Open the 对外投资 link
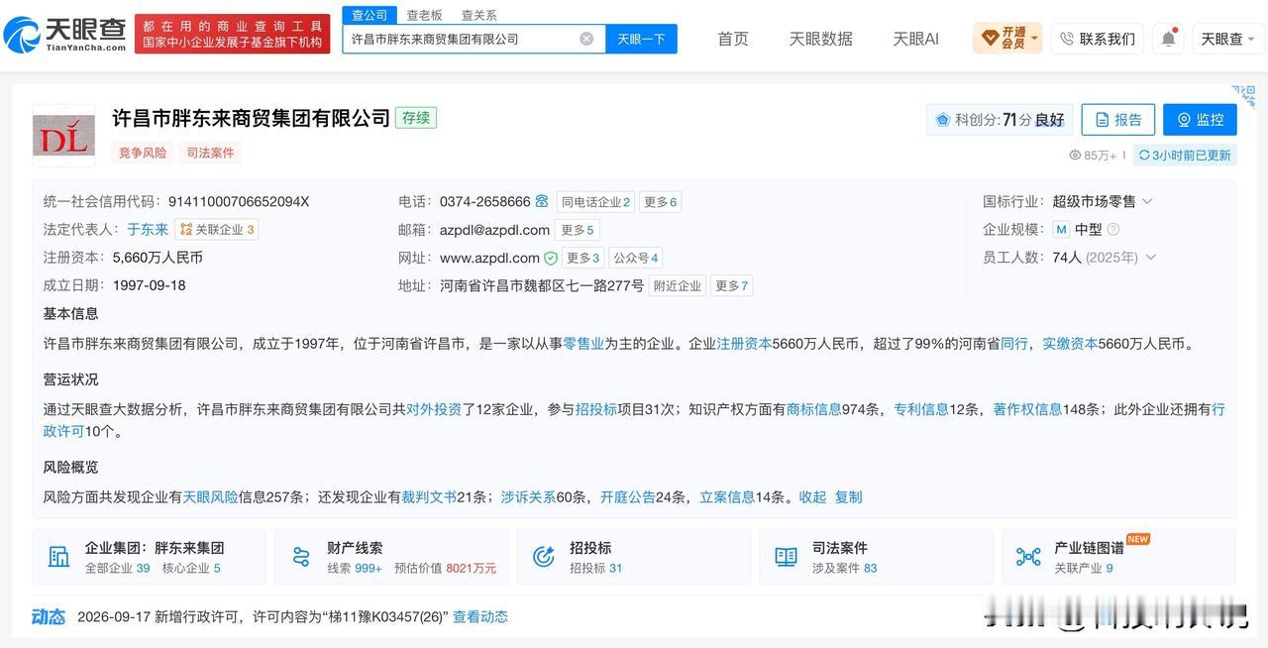The width and height of the screenshot is (1268, 648). tap(434, 409)
